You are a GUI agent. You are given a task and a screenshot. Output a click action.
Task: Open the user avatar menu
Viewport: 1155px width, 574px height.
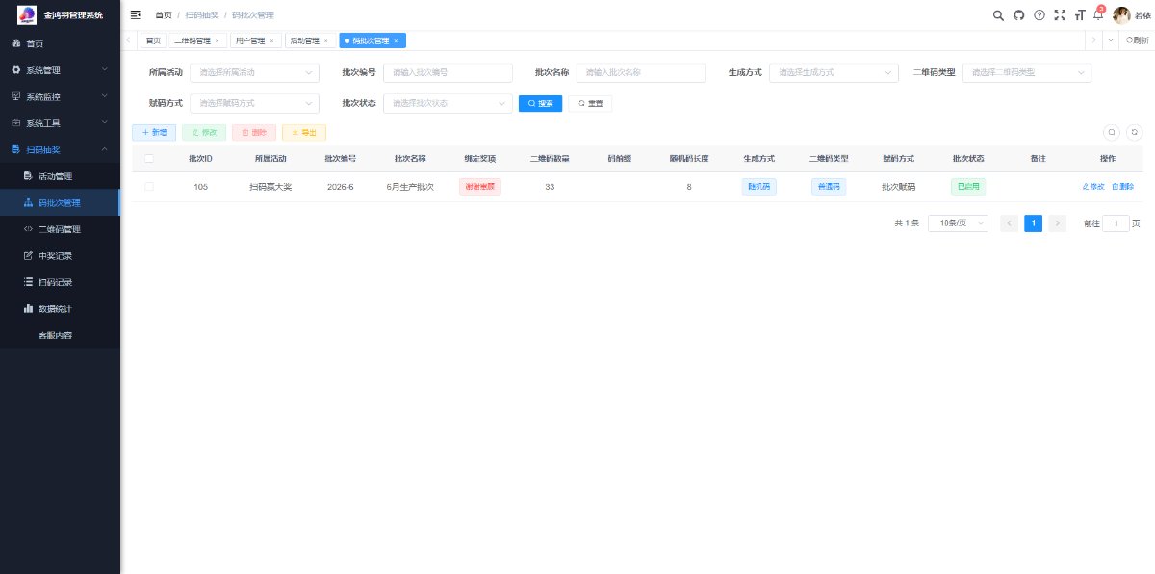(x=1121, y=14)
